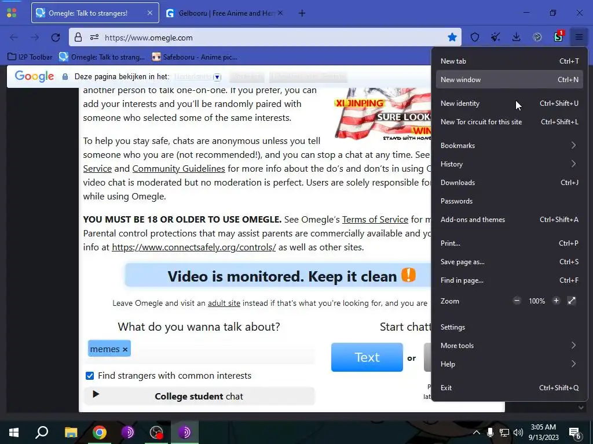Choose New Tor circuit for this site

point(510,121)
